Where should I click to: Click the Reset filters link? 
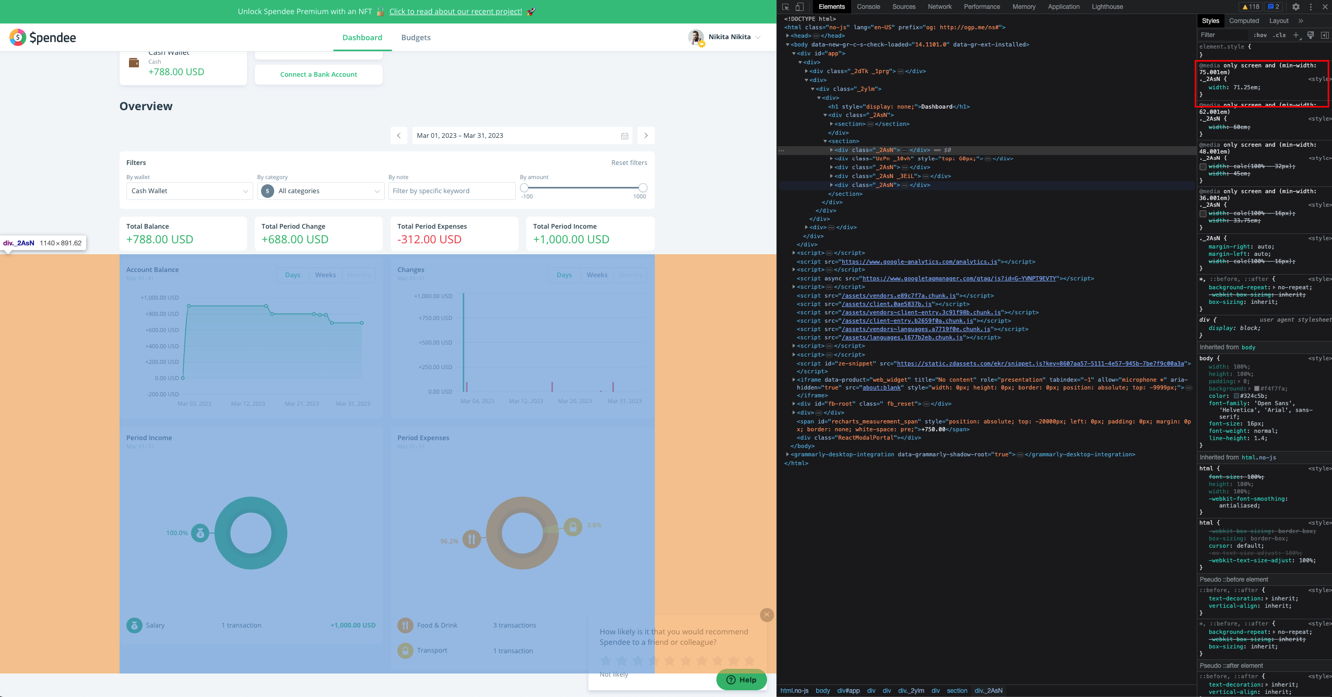click(629, 162)
